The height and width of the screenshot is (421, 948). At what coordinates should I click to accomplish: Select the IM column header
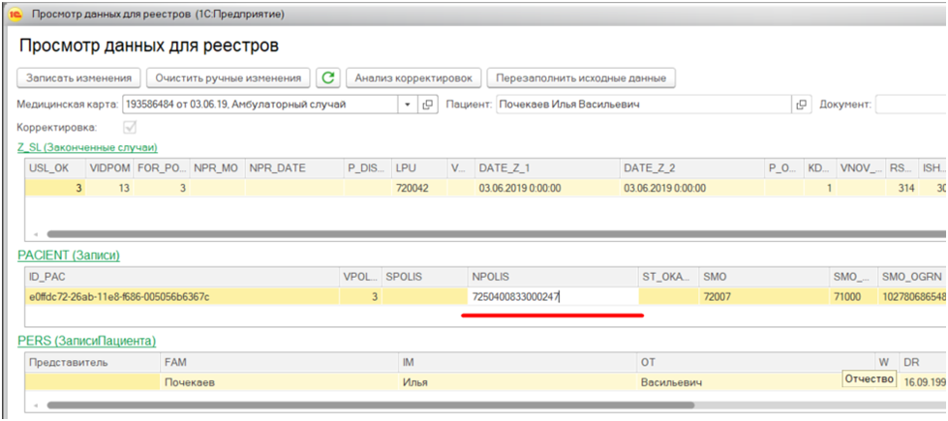(517, 362)
